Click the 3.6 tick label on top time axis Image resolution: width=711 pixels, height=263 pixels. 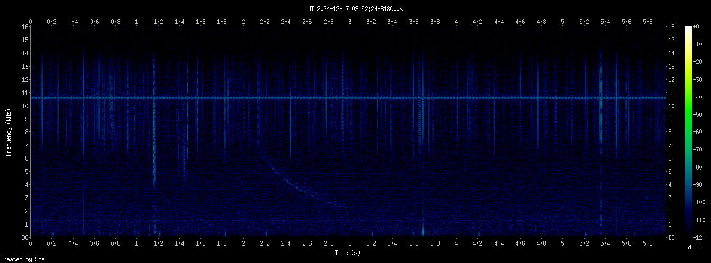pyautogui.click(x=414, y=22)
